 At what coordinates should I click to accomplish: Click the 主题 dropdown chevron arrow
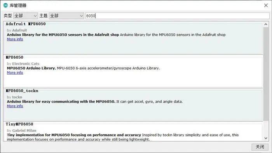81,16
